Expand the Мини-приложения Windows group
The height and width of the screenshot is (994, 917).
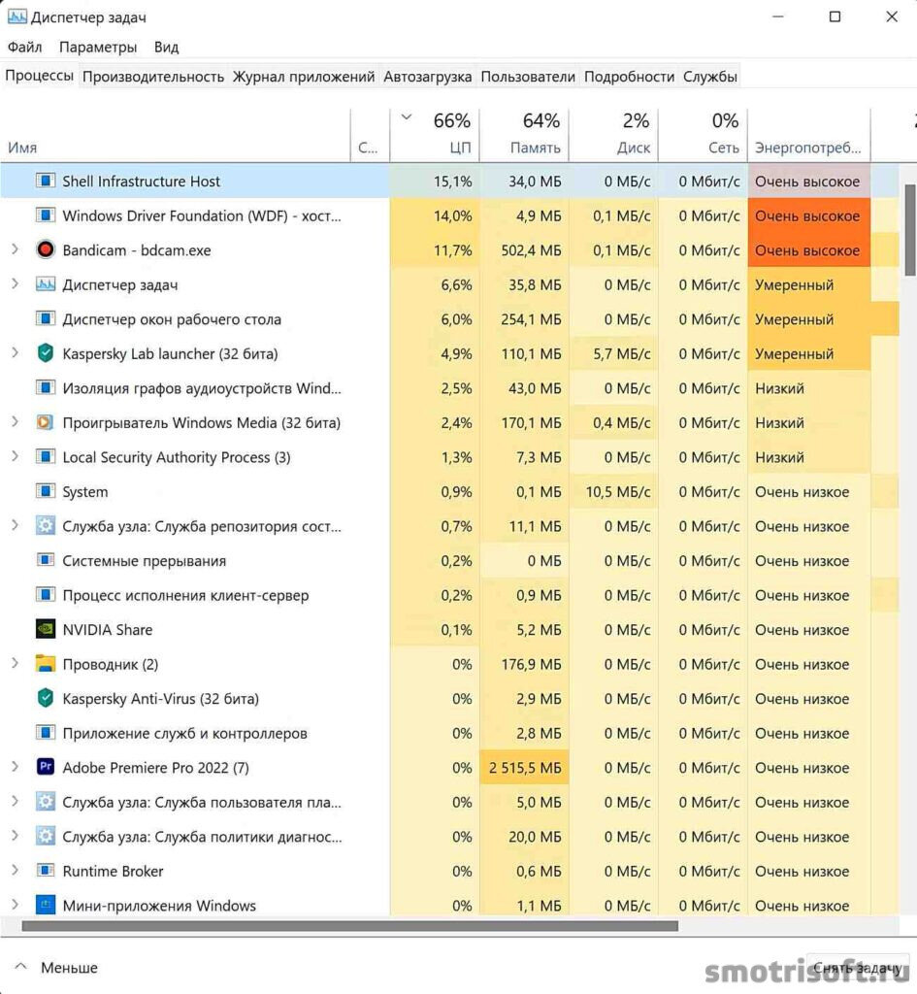pyautogui.click(x=15, y=905)
